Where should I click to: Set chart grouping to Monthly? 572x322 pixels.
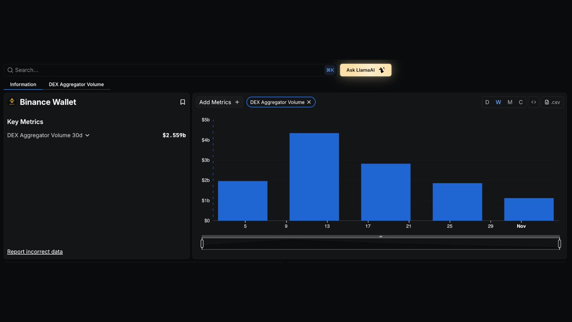click(510, 102)
